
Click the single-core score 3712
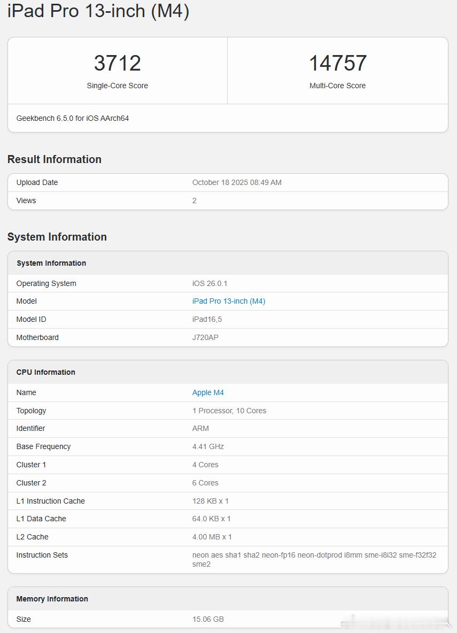click(x=117, y=63)
